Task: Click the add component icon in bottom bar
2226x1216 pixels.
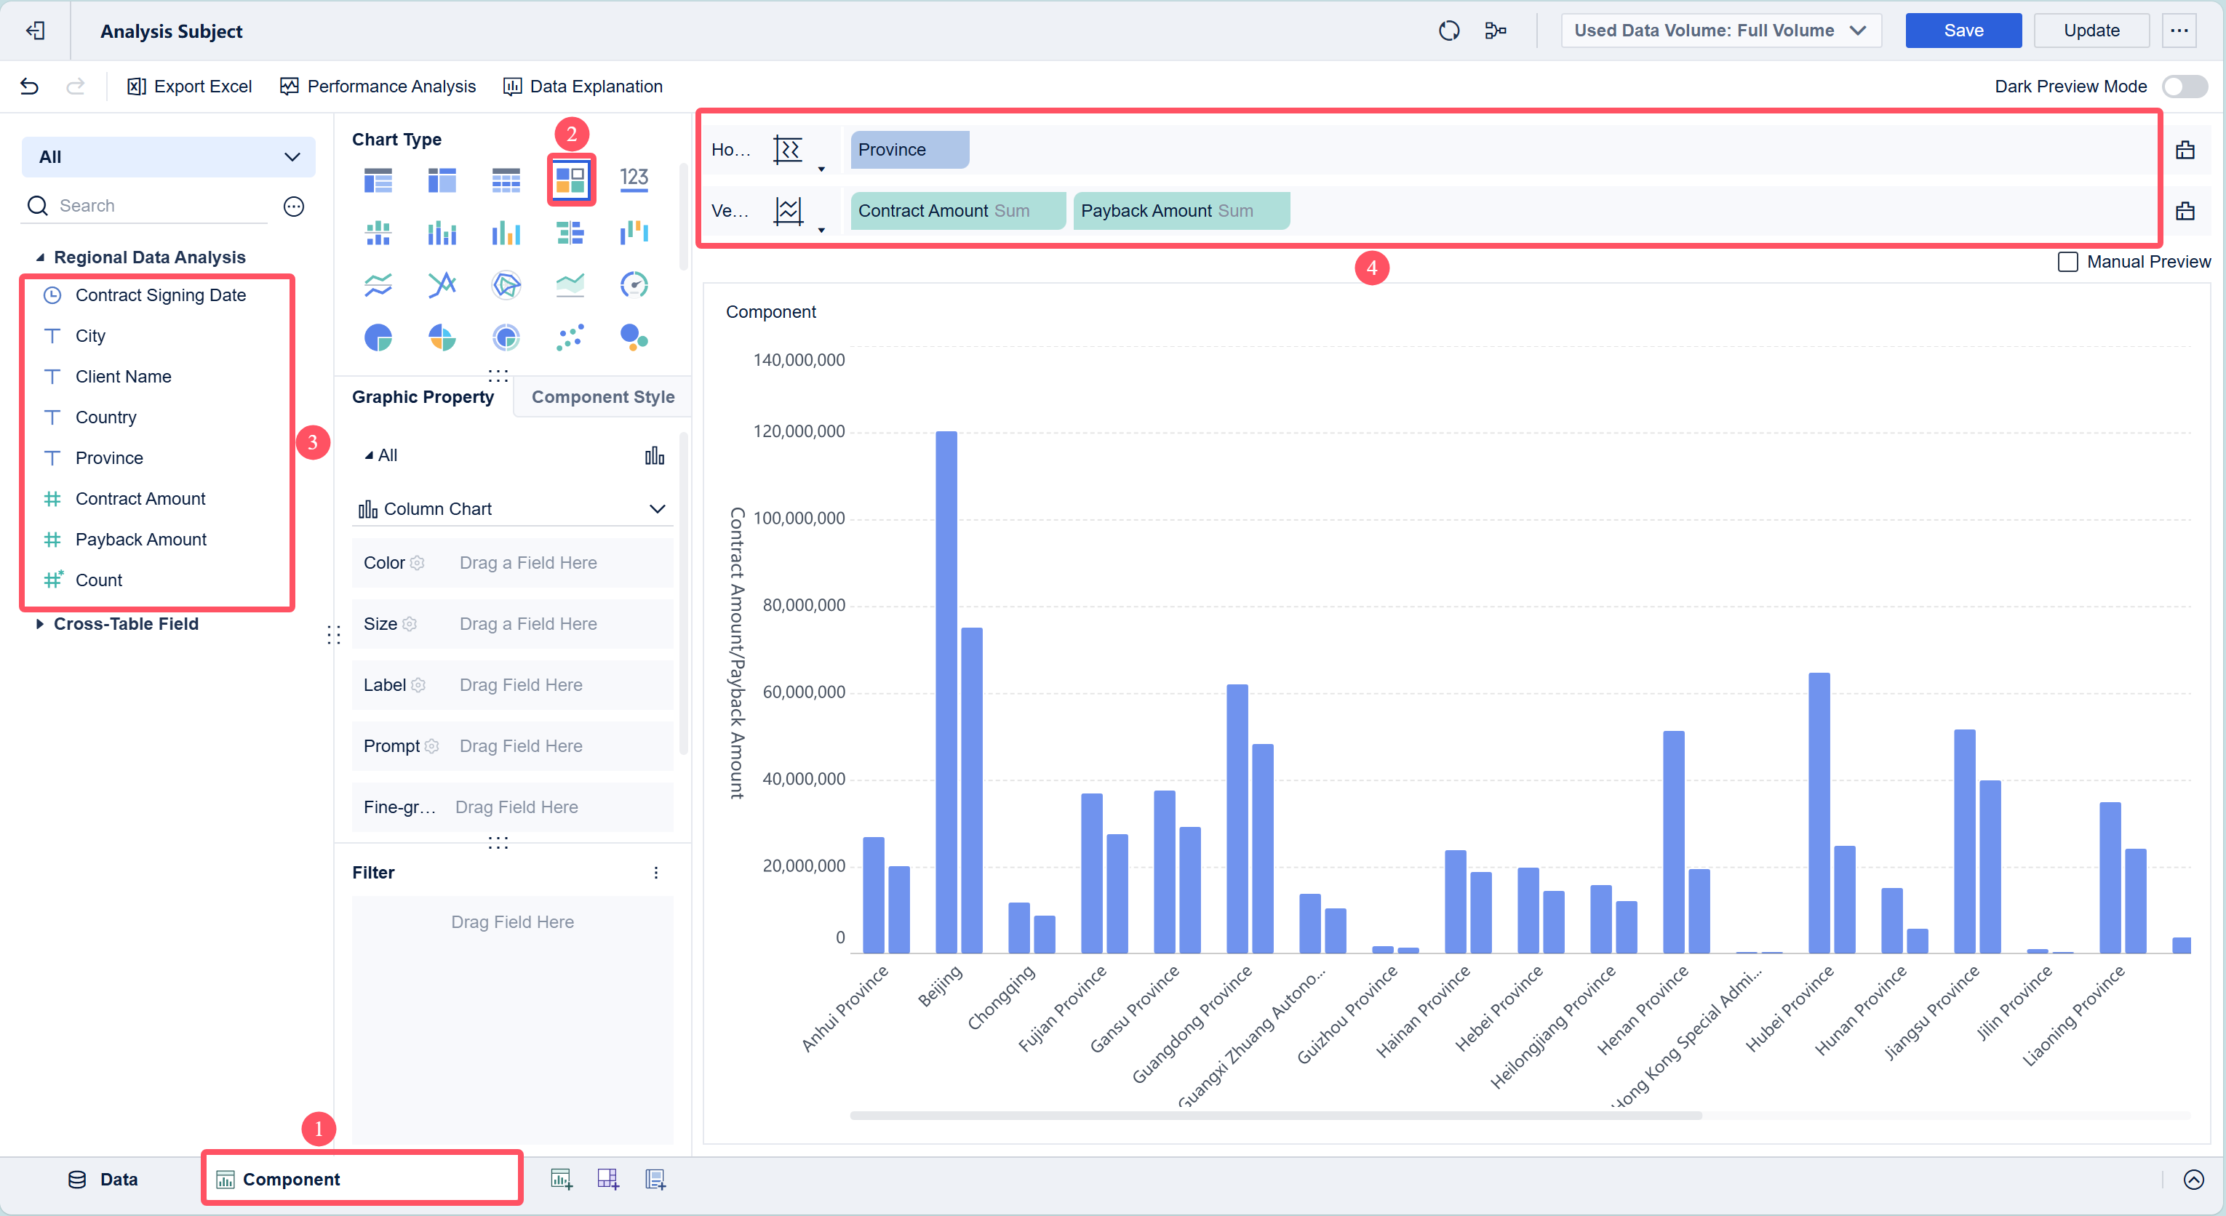Action: click(561, 1179)
